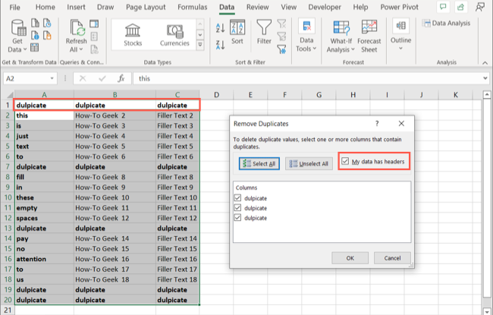Click the Filter funnel icon
Image resolution: width=493 pixels, height=315 pixels.
[x=263, y=34]
